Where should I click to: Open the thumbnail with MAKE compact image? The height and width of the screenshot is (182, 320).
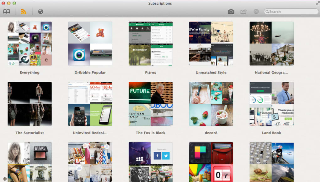[x=29, y=162]
